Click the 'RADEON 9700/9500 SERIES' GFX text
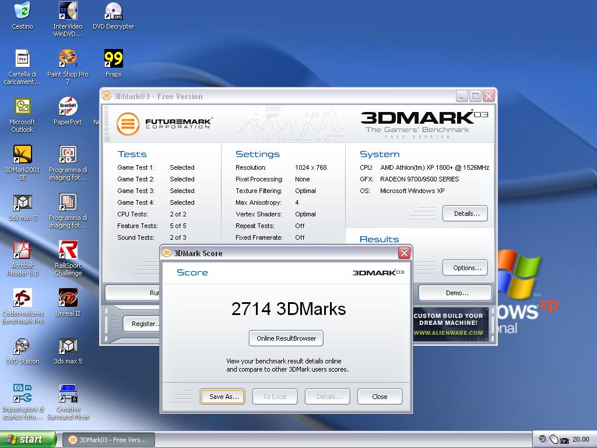 (419, 179)
